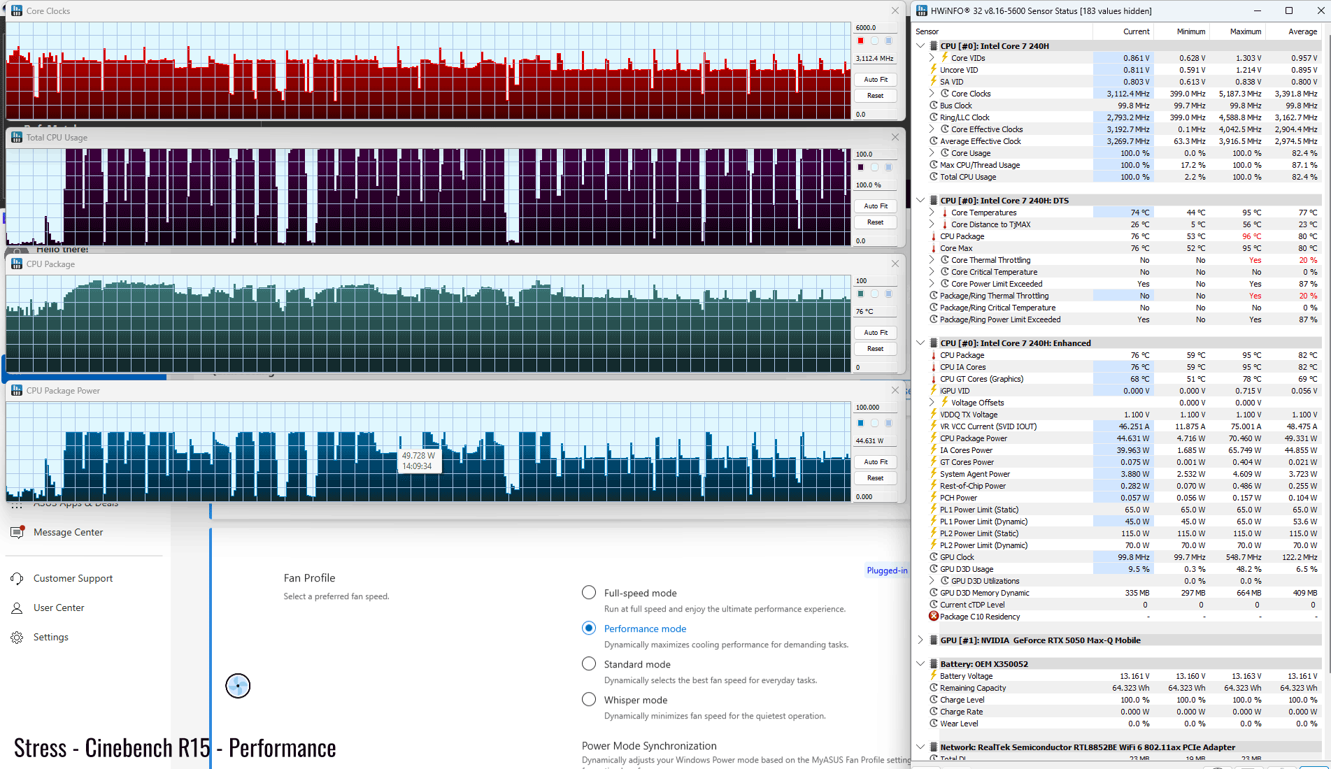1331x769 pixels.
Task: Click the 6000.0 maximum field in Core Clocks graph
Action: pyautogui.click(x=876, y=27)
